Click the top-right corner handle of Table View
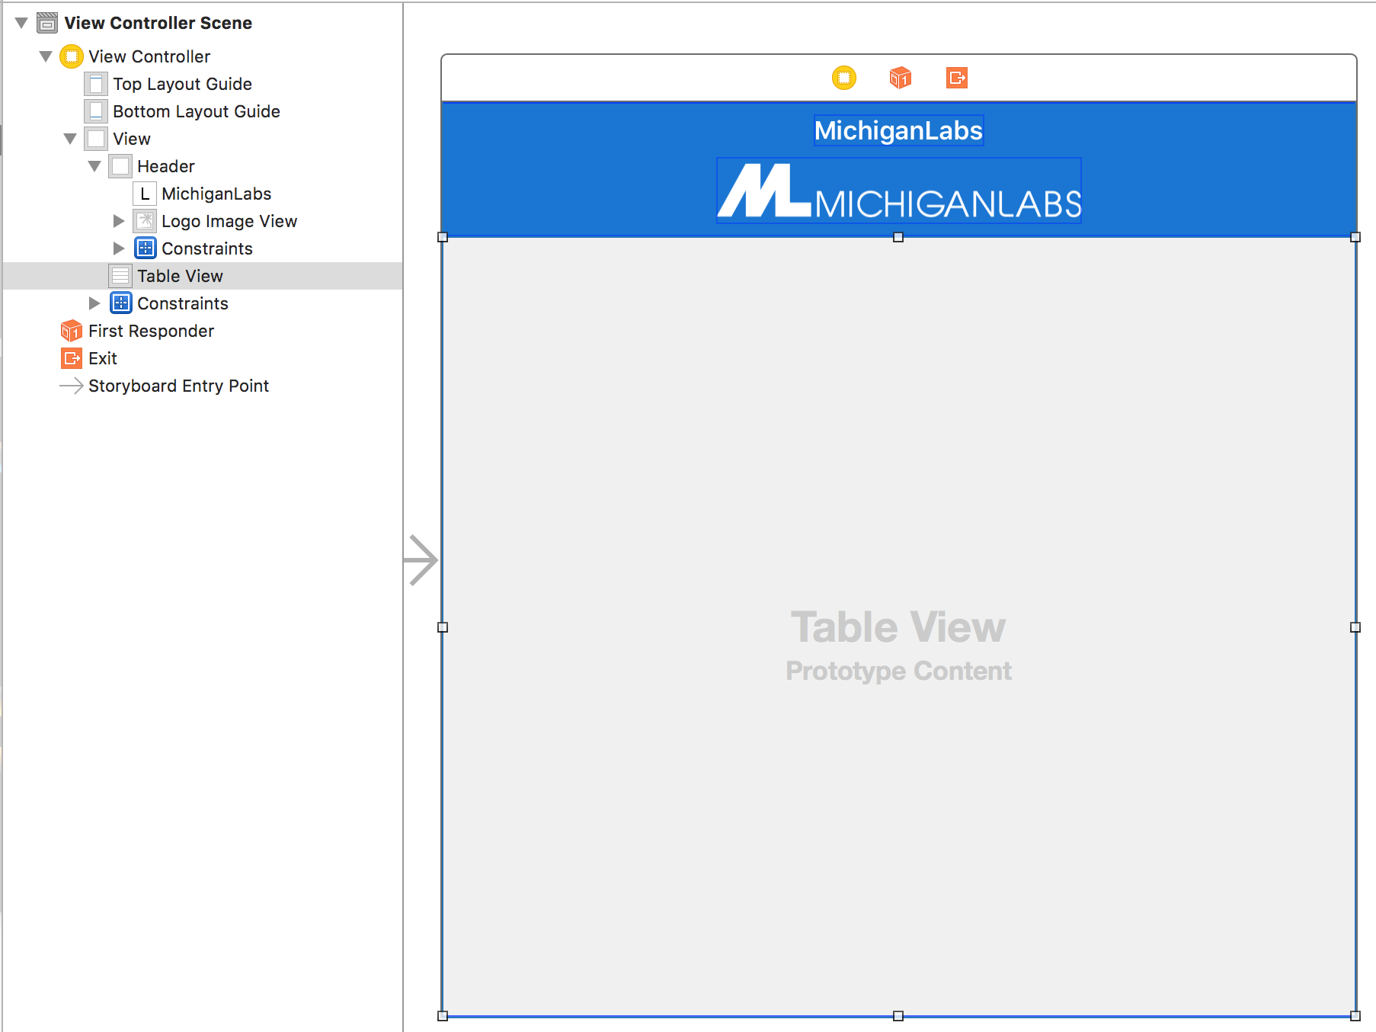The height and width of the screenshot is (1032, 1376). click(1355, 237)
